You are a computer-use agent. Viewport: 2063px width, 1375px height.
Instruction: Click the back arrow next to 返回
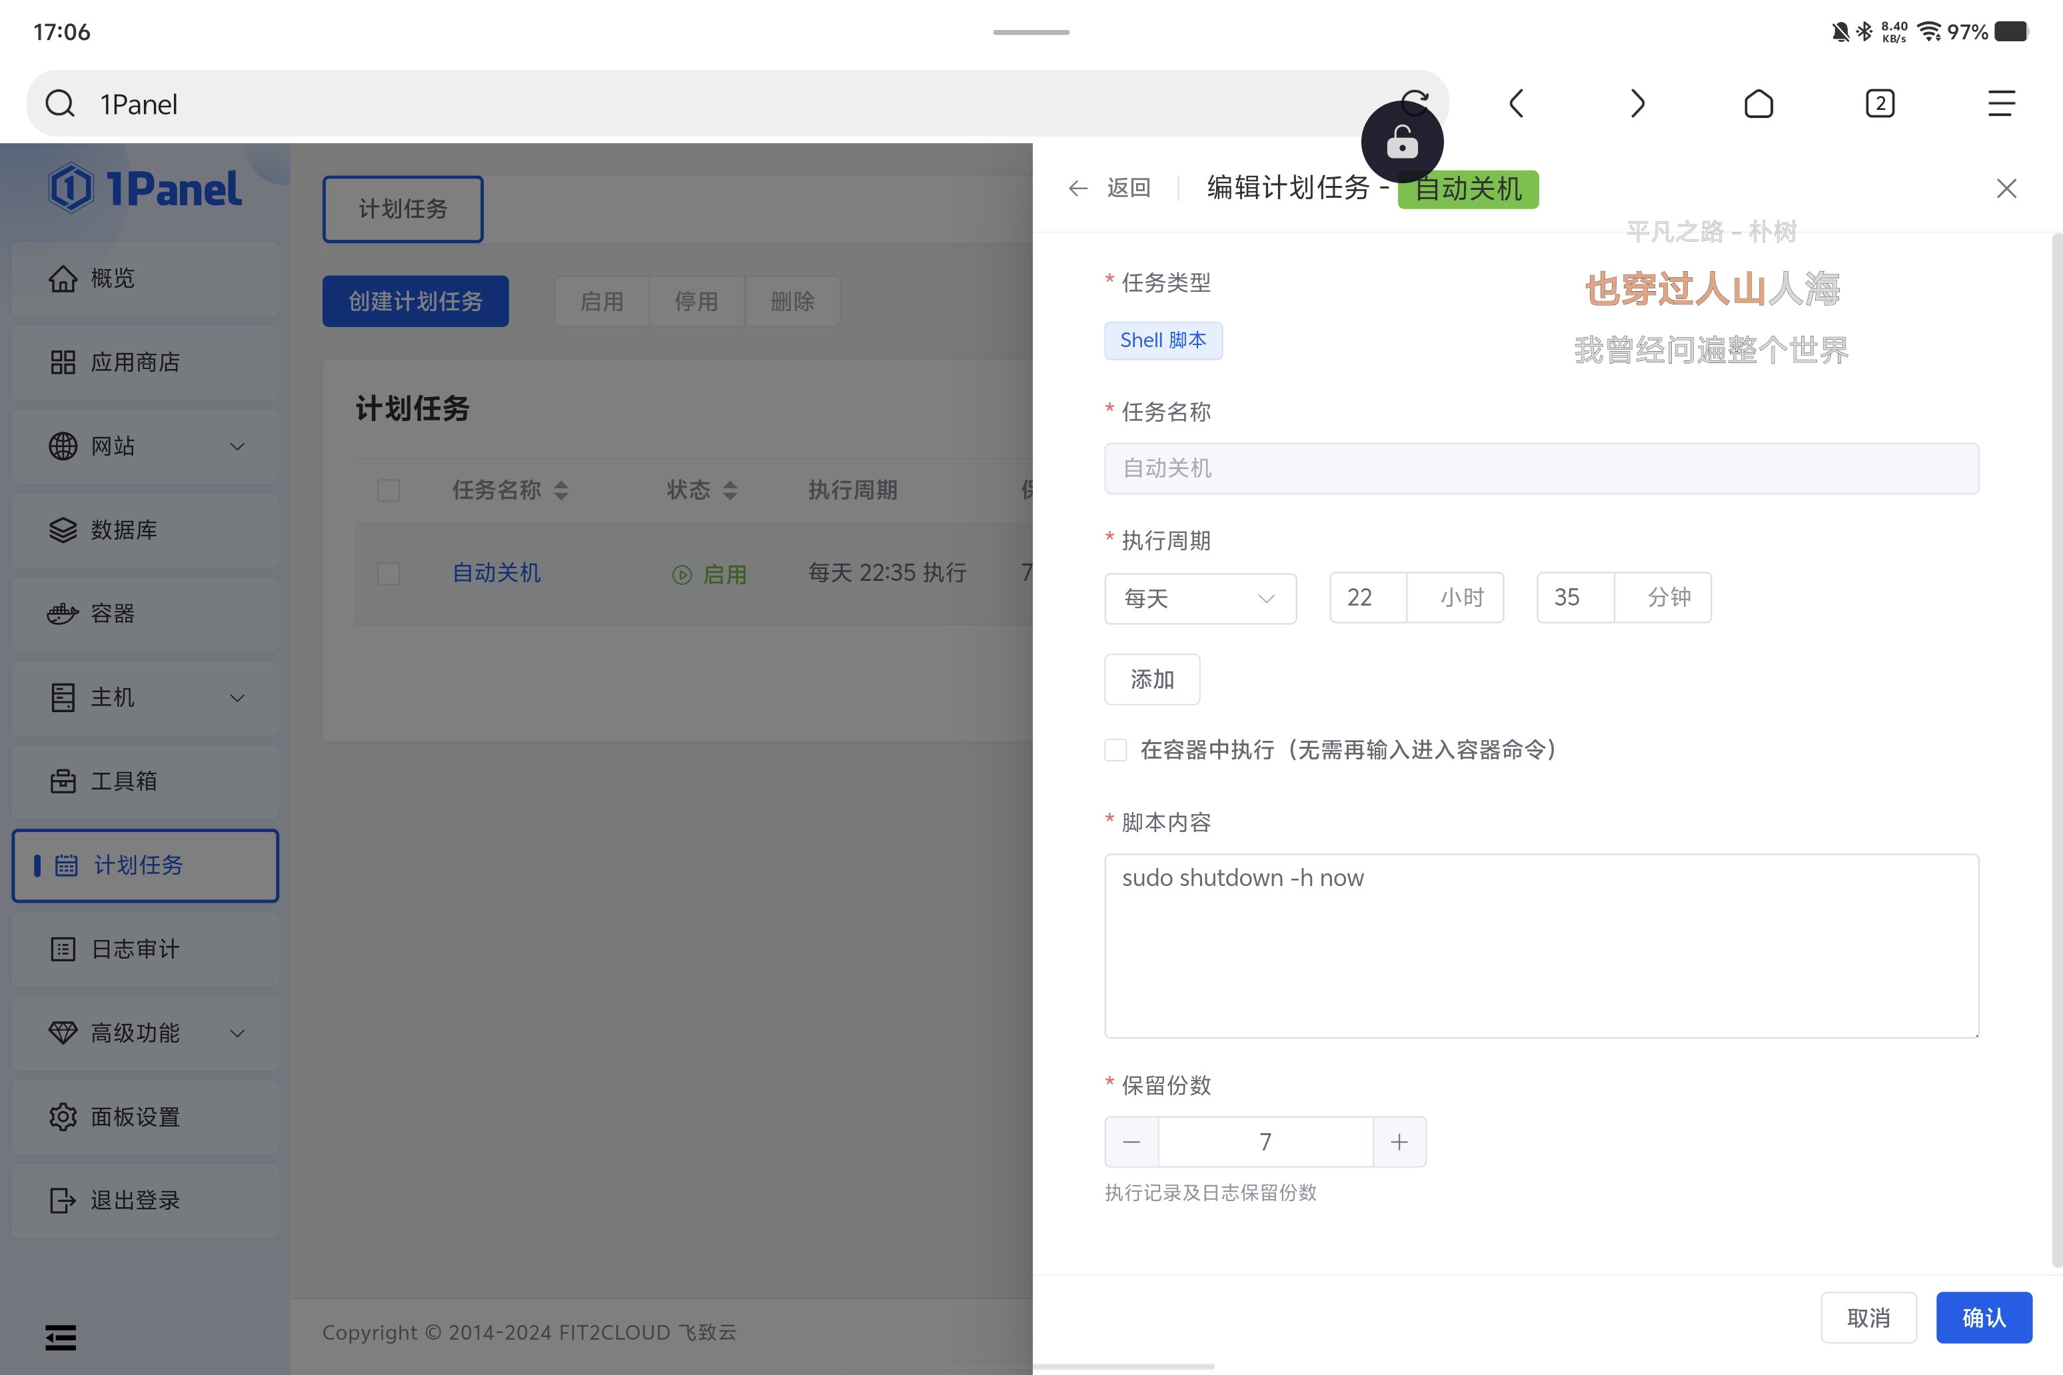[1078, 189]
